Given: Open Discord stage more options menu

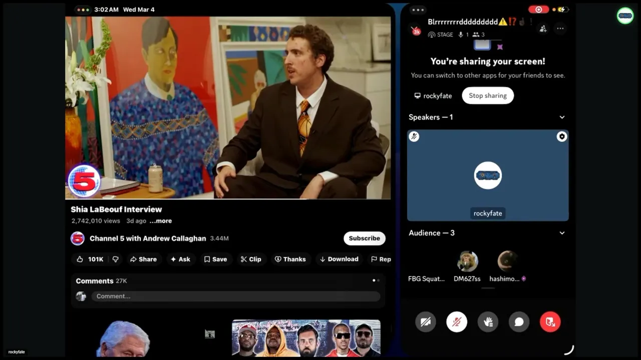Looking at the screenshot, I should 560,28.
